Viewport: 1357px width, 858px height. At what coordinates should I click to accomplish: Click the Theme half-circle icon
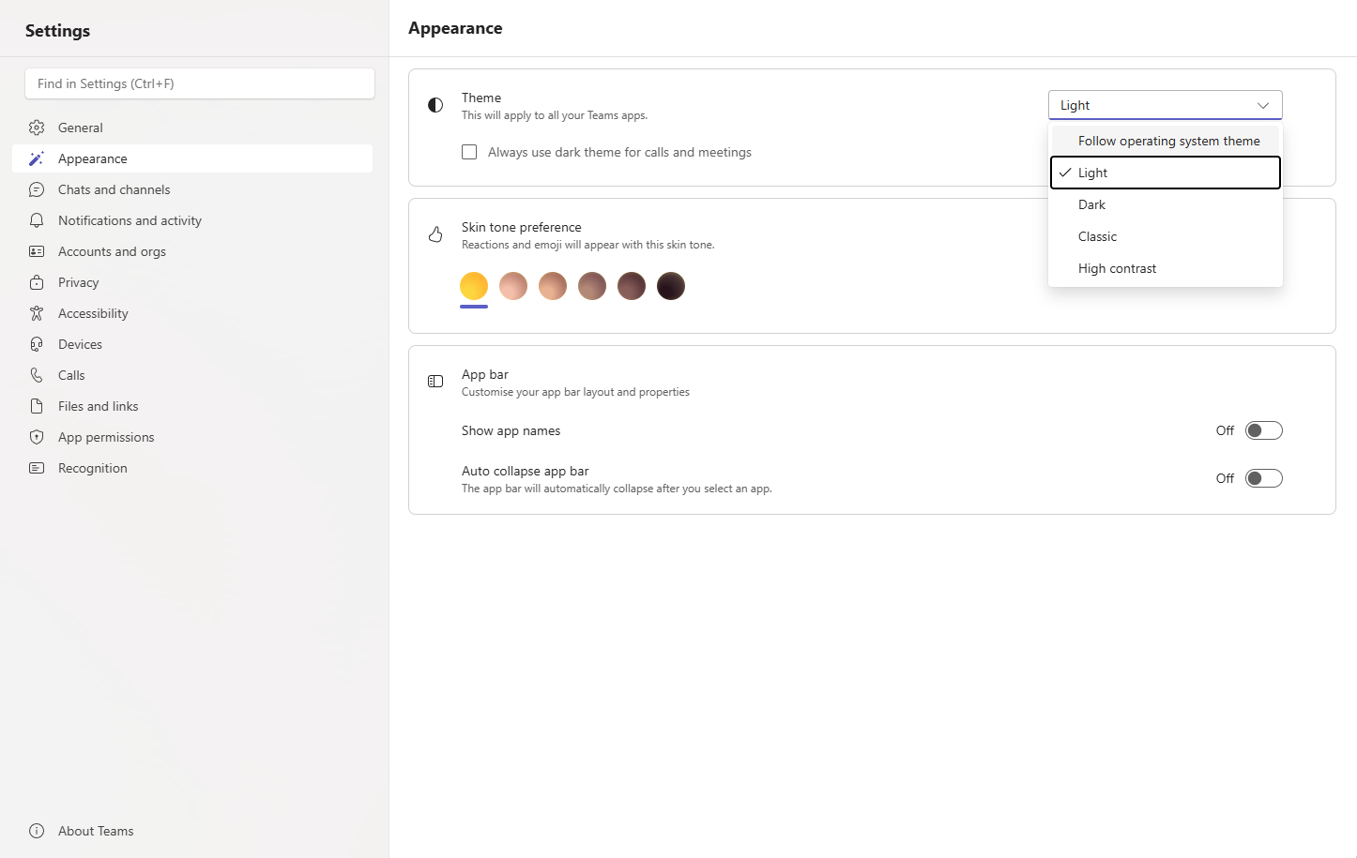(x=435, y=105)
